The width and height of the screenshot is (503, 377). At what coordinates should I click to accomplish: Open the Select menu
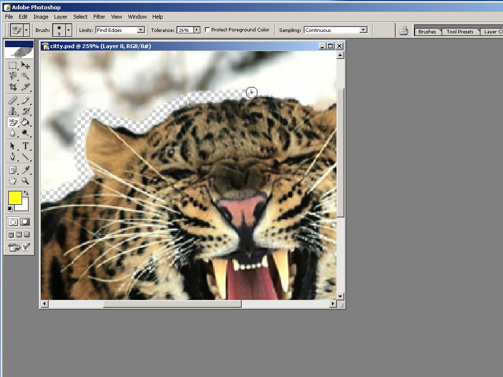tap(80, 17)
